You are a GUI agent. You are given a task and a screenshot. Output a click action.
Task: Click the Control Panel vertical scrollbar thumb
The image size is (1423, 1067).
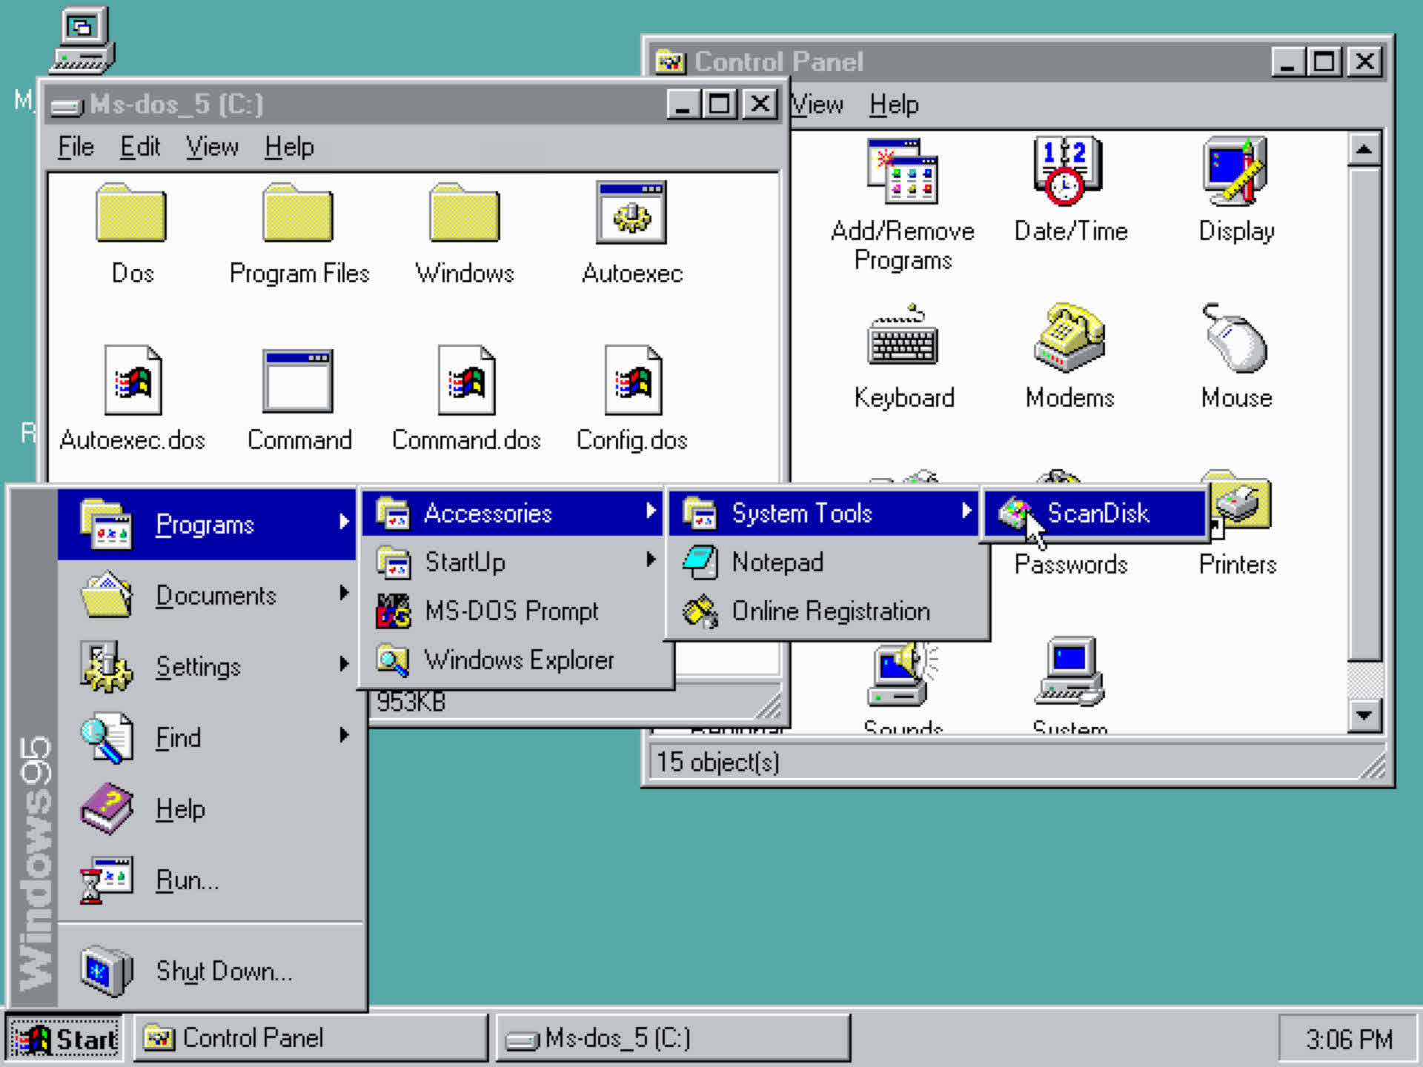pos(1364,413)
